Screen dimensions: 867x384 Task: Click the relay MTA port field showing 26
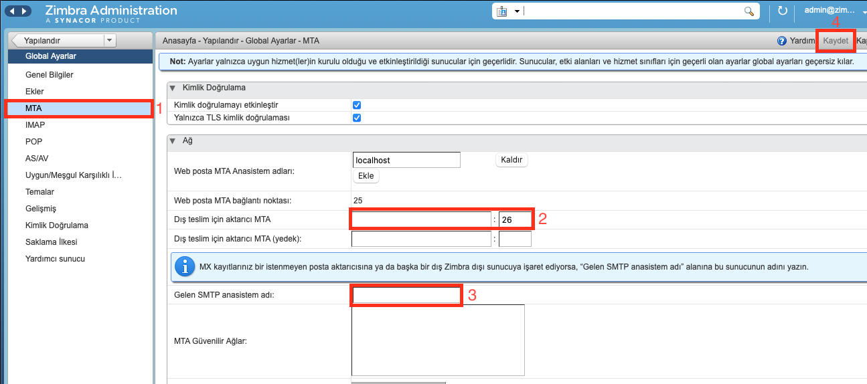tap(515, 219)
